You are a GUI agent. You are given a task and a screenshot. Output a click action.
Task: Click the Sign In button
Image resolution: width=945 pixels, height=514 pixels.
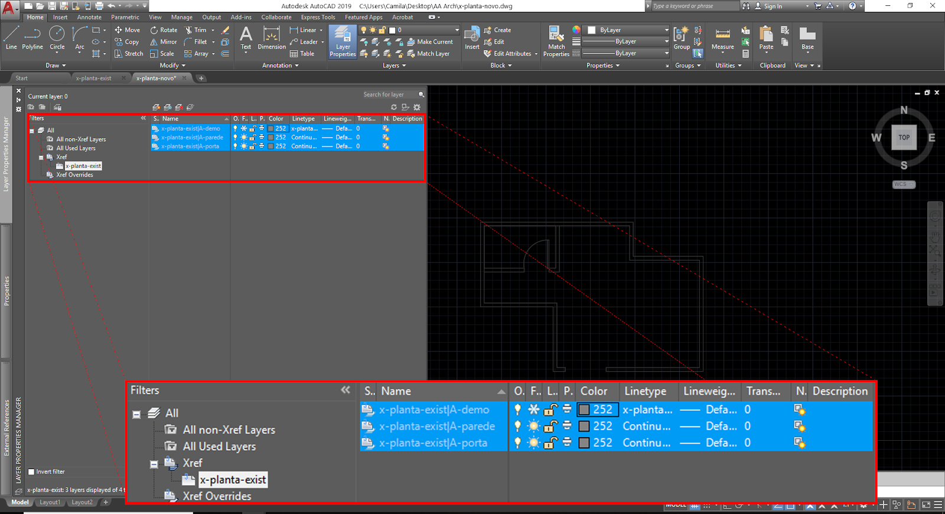(768, 6)
